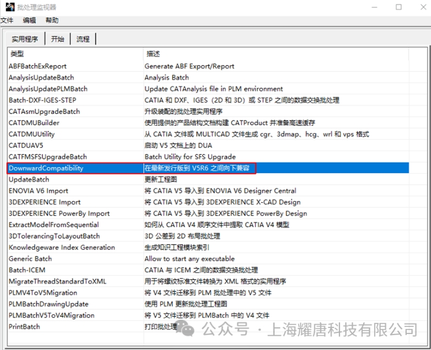
Task: Maximize the 批处理监视器 window
Action: pos(399,7)
